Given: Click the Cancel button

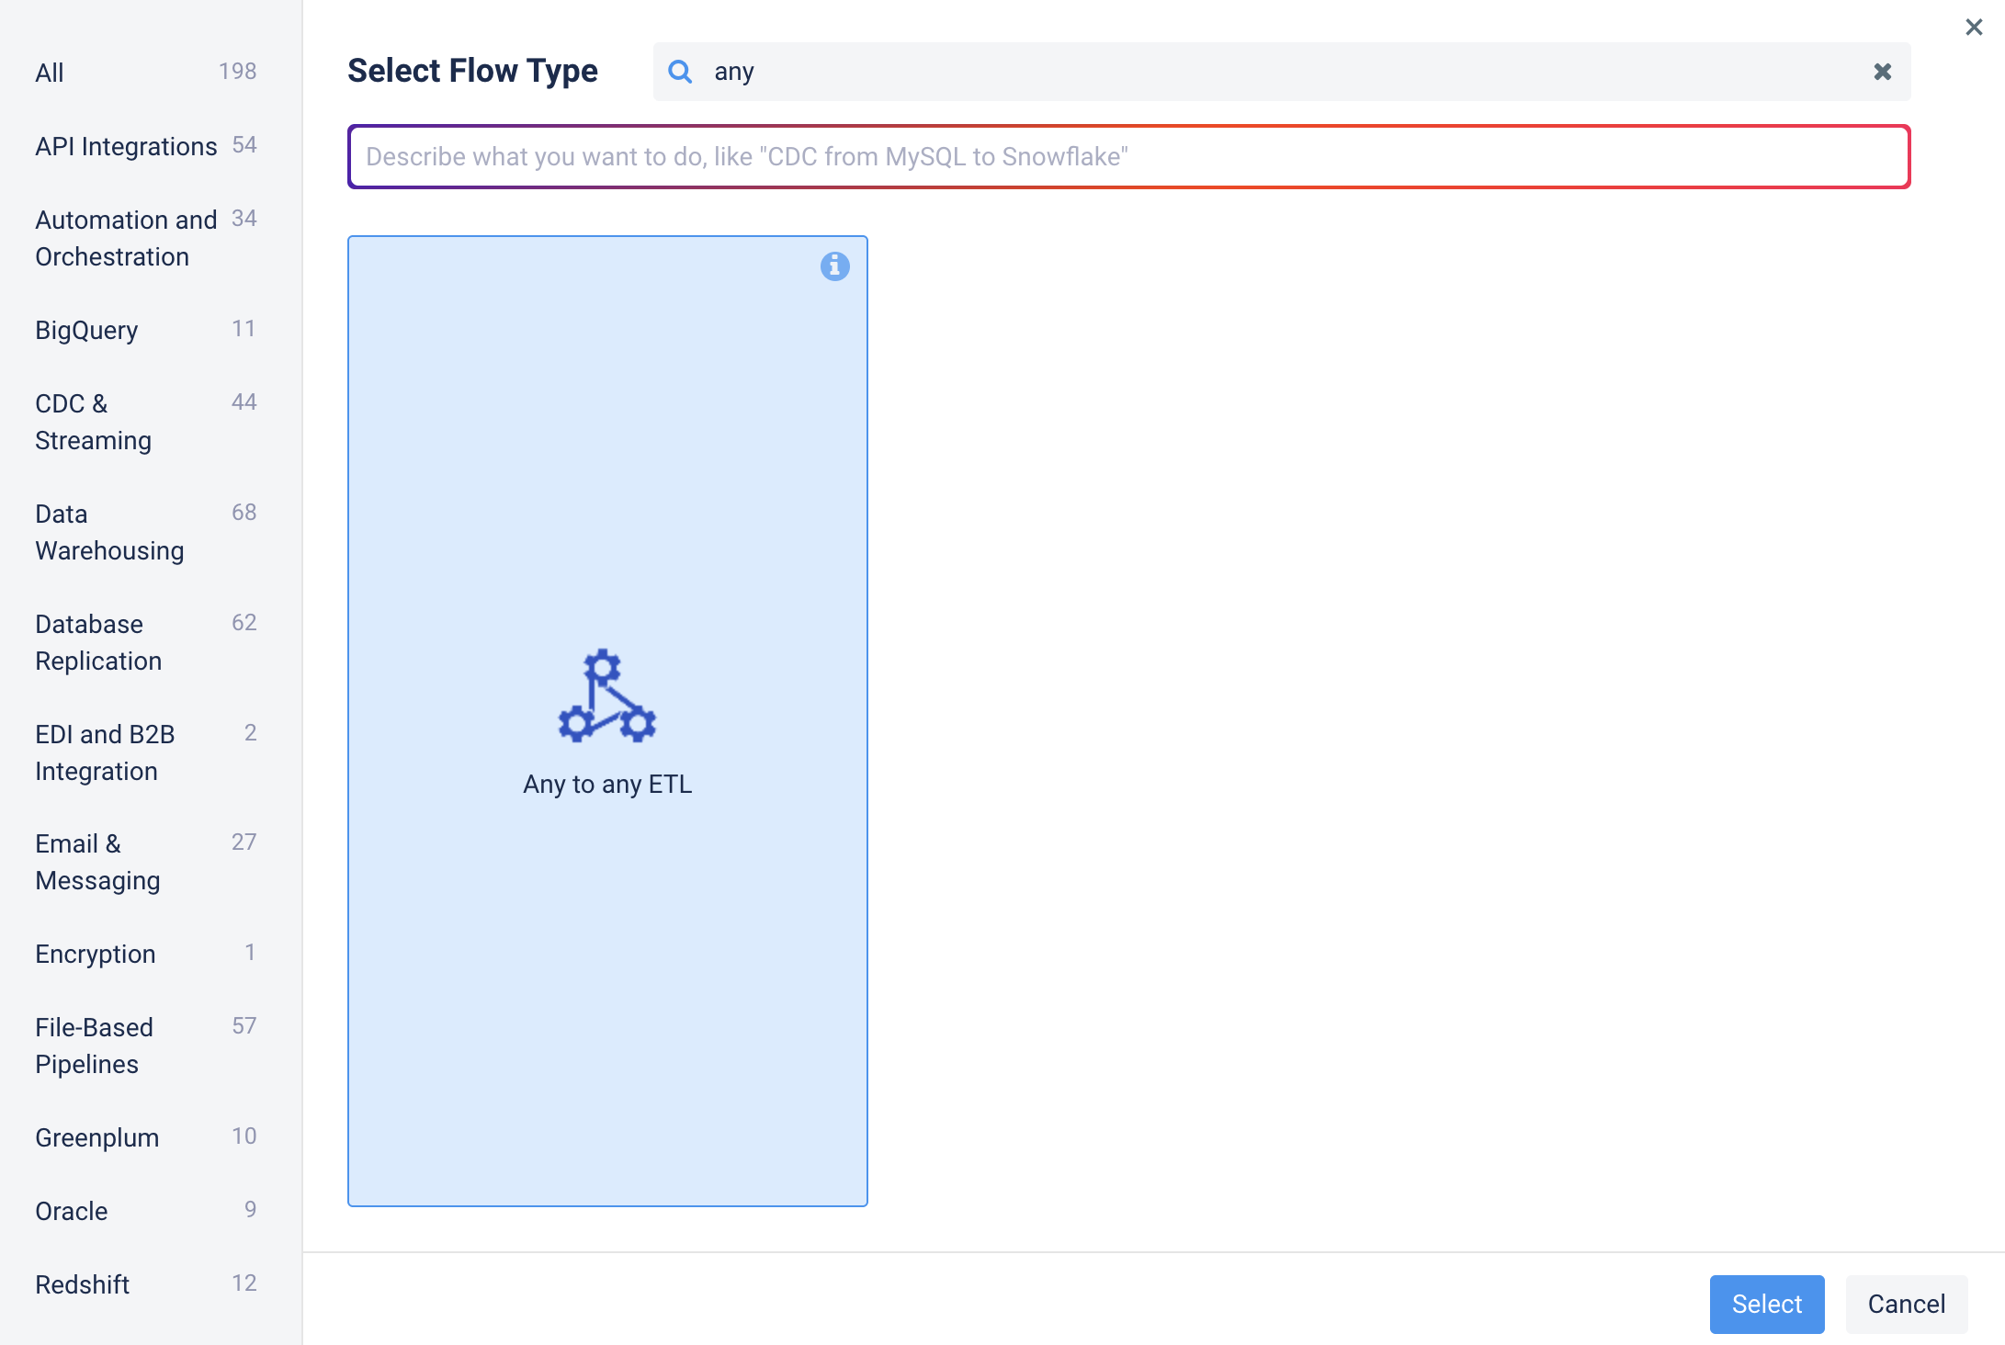Looking at the screenshot, I should pos(1906,1304).
